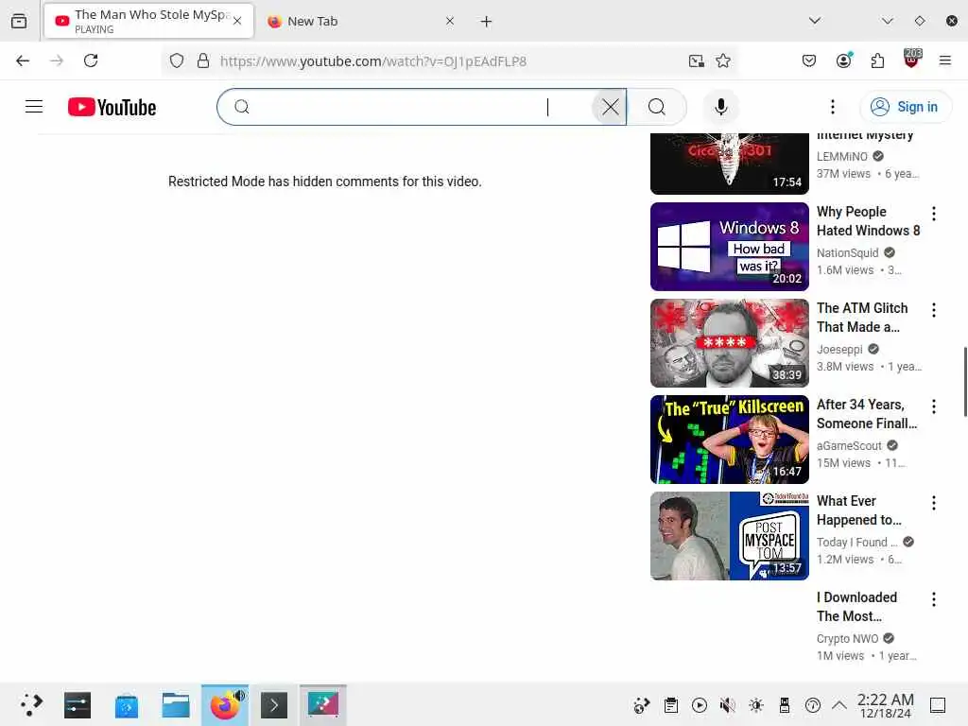This screenshot has width=968, height=726.
Task: Open System Settings from taskbar
Action: [78, 704]
